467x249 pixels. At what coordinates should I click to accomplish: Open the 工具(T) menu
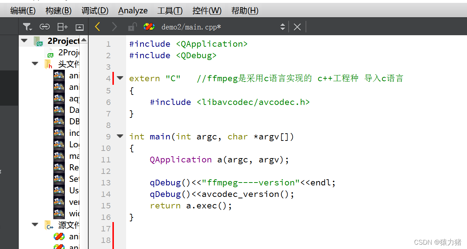tap(170, 11)
